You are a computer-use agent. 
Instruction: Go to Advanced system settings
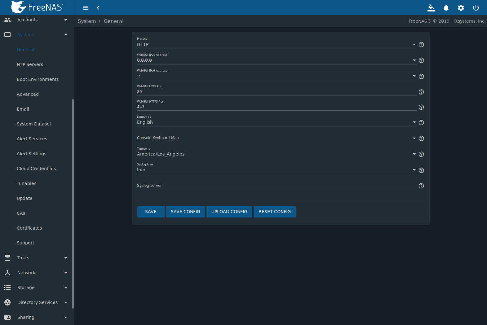pos(28,94)
